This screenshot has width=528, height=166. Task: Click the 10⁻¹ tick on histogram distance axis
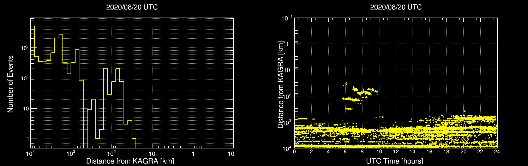click(x=233, y=153)
